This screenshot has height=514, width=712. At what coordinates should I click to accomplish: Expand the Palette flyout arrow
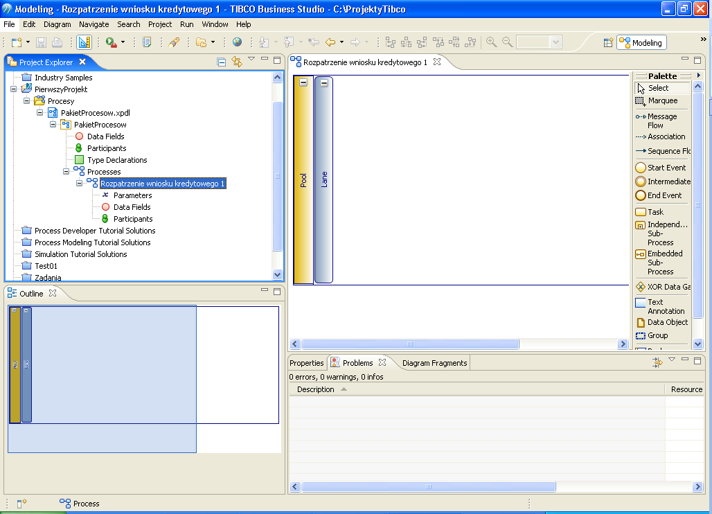point(698,76)
